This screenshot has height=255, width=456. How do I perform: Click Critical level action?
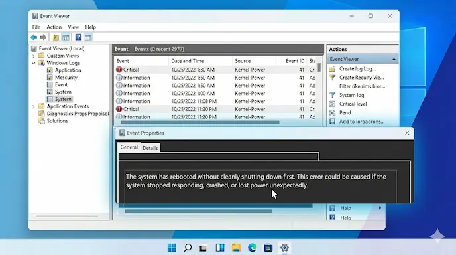point(353,104)
